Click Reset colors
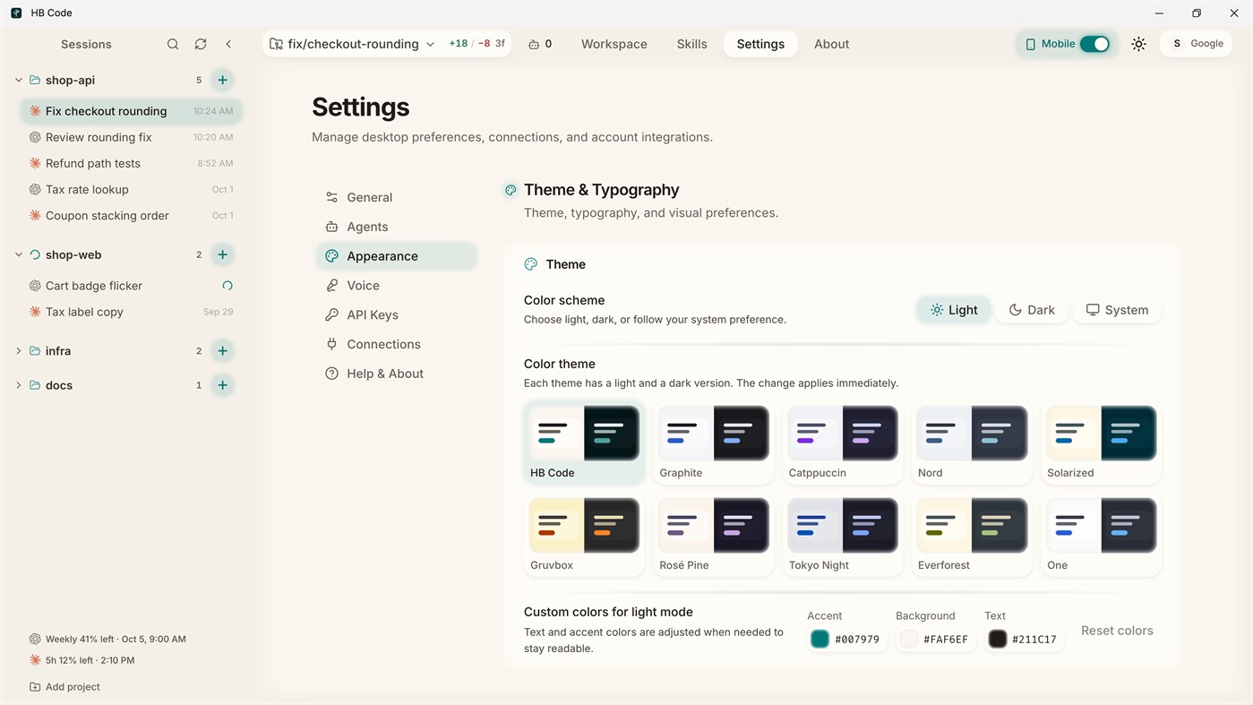Viewport: 1253px width, 705px height. [1117, 631]
